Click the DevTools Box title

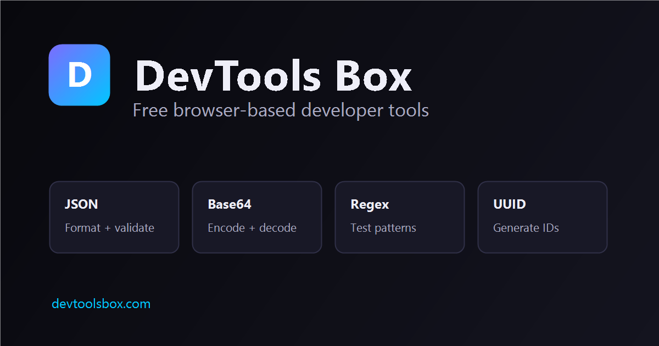pyautogui.click(x=273, y=76)
